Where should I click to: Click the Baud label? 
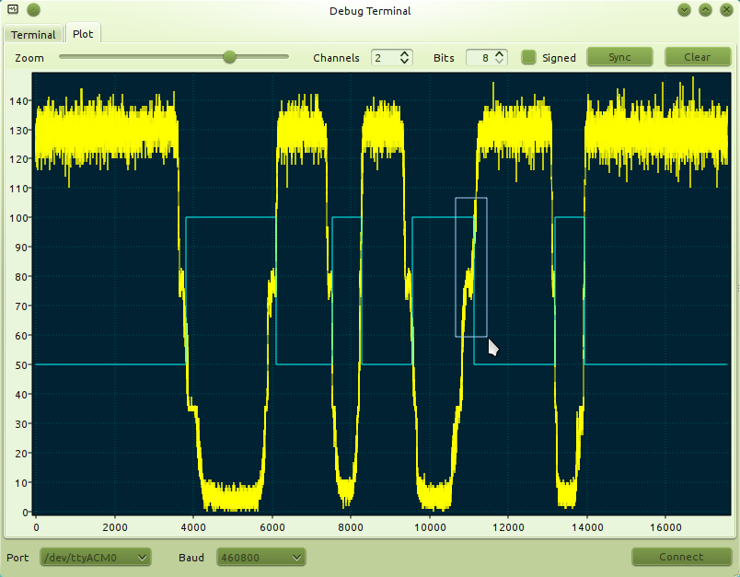click(x=191, y=558)
